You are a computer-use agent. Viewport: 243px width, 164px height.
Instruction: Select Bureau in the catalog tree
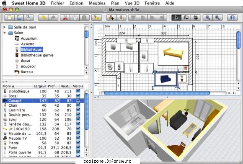point(27,72)
